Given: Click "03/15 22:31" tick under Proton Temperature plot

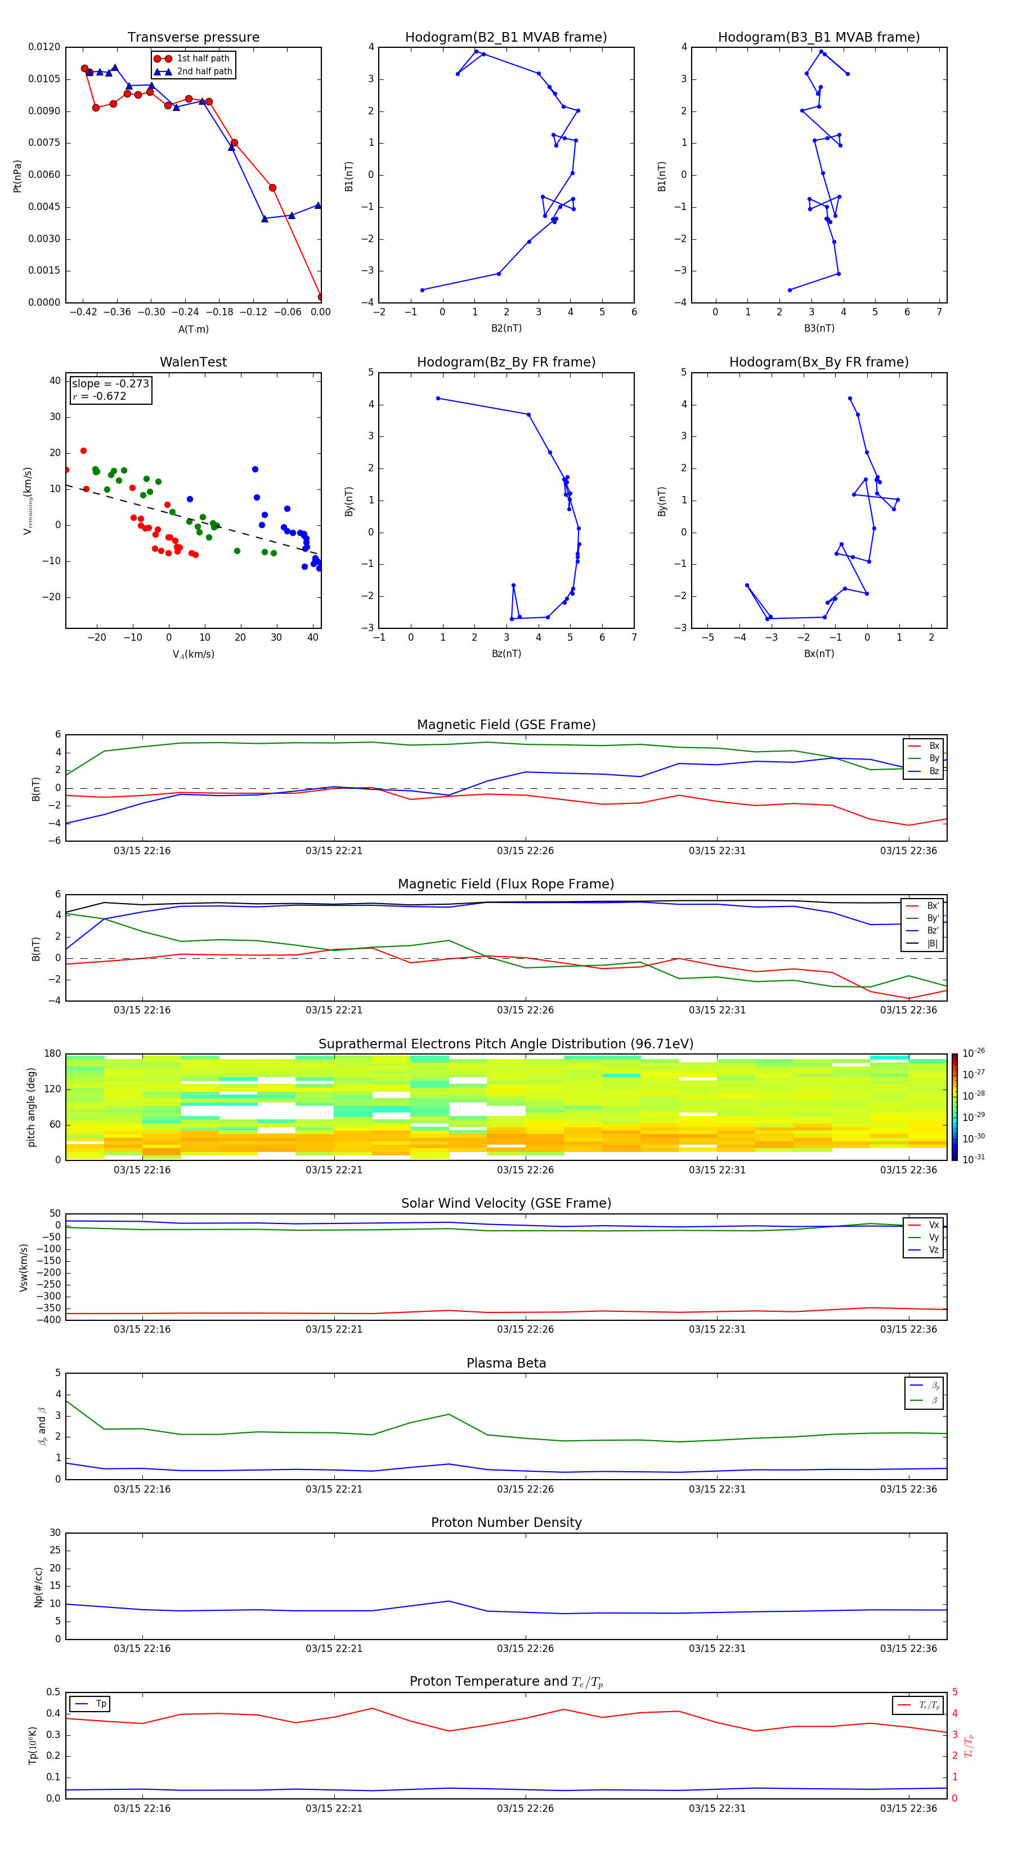Looking at the screenshot, I should (x=716, y=1808).
